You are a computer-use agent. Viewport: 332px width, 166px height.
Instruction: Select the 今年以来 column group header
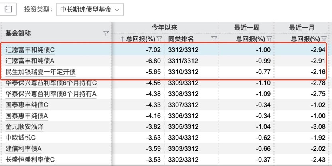click(x=164, y=28)
